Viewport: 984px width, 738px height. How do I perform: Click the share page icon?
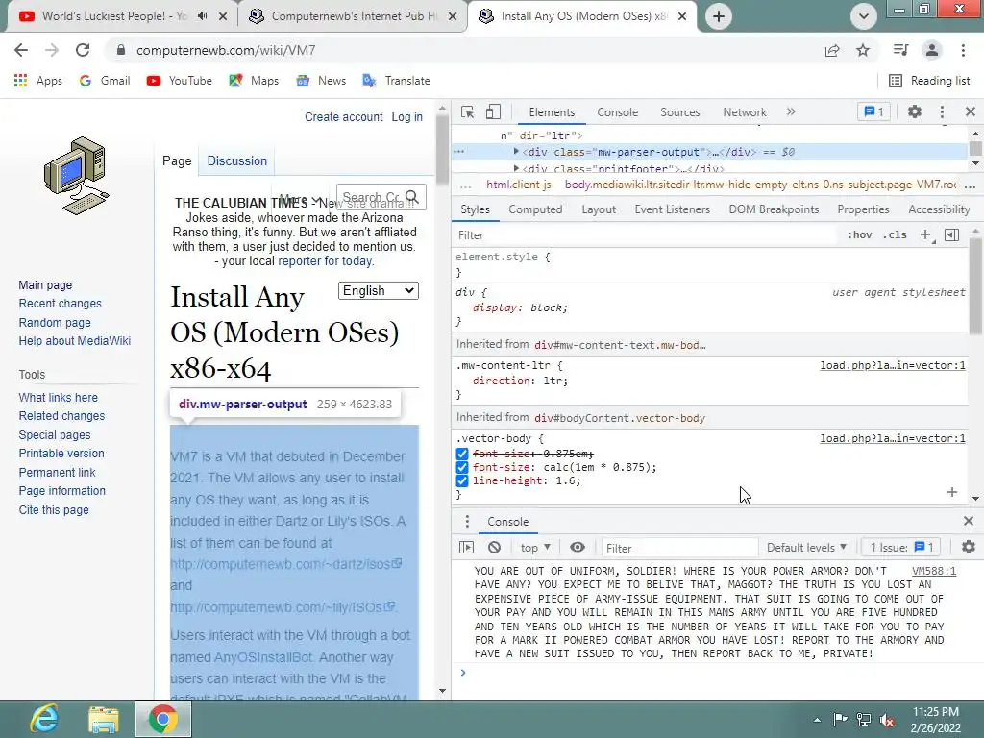[832, 50]
